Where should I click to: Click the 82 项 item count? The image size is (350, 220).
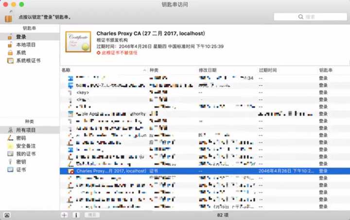tap(223, 215)
